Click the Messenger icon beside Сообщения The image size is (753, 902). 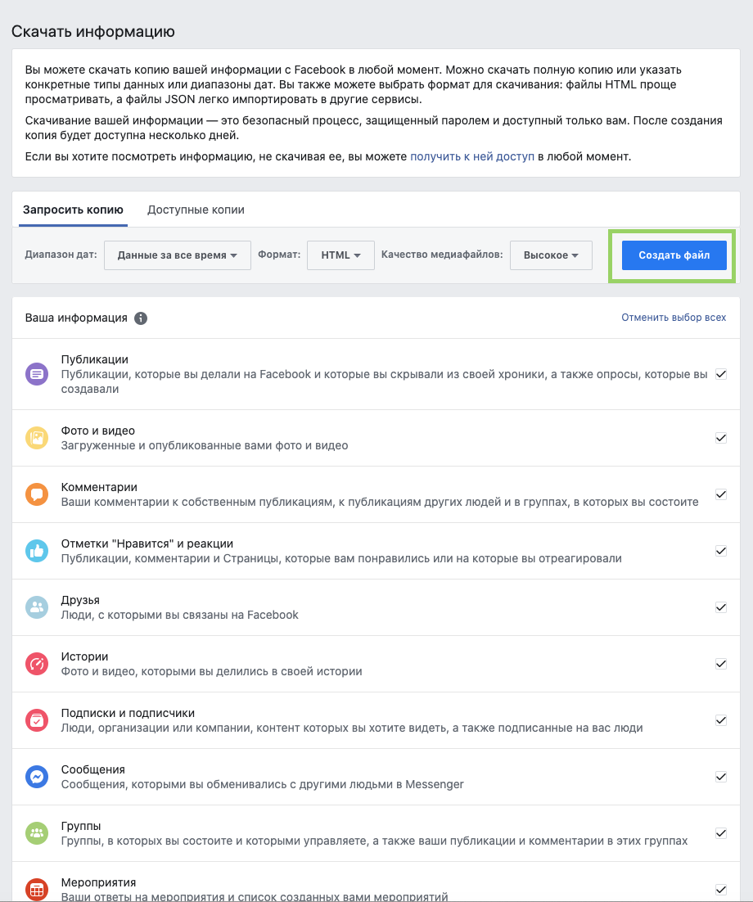37,777
